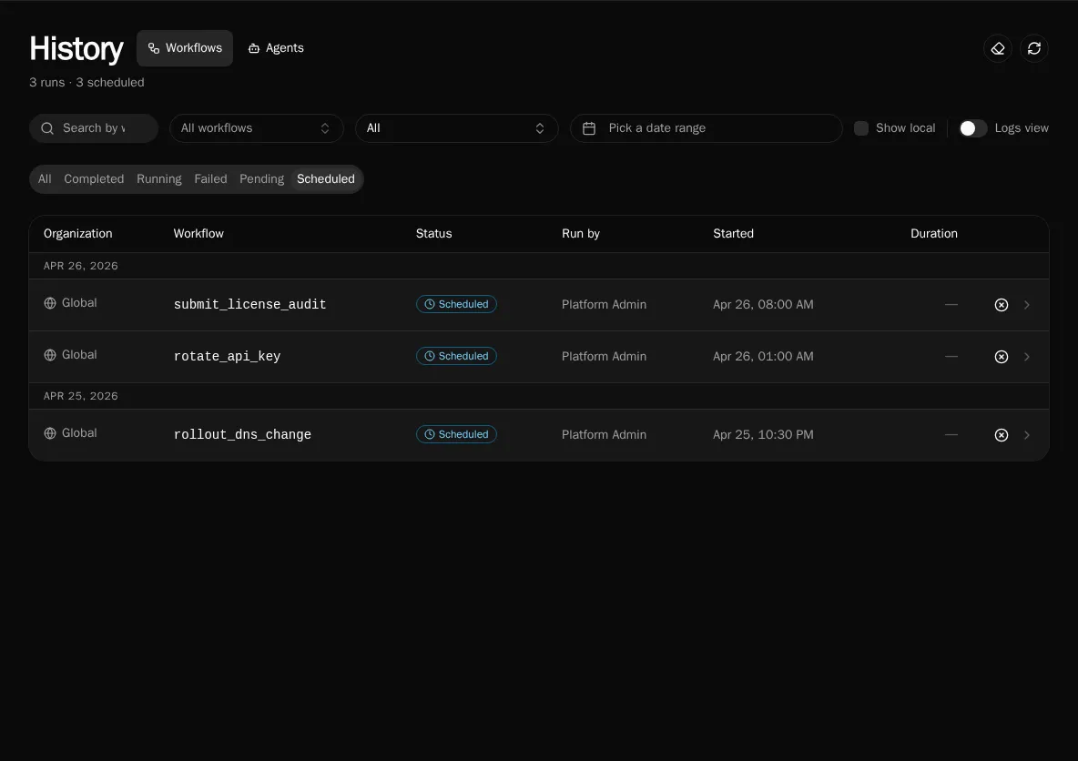Select the Failed filter tab

point(210,178)
